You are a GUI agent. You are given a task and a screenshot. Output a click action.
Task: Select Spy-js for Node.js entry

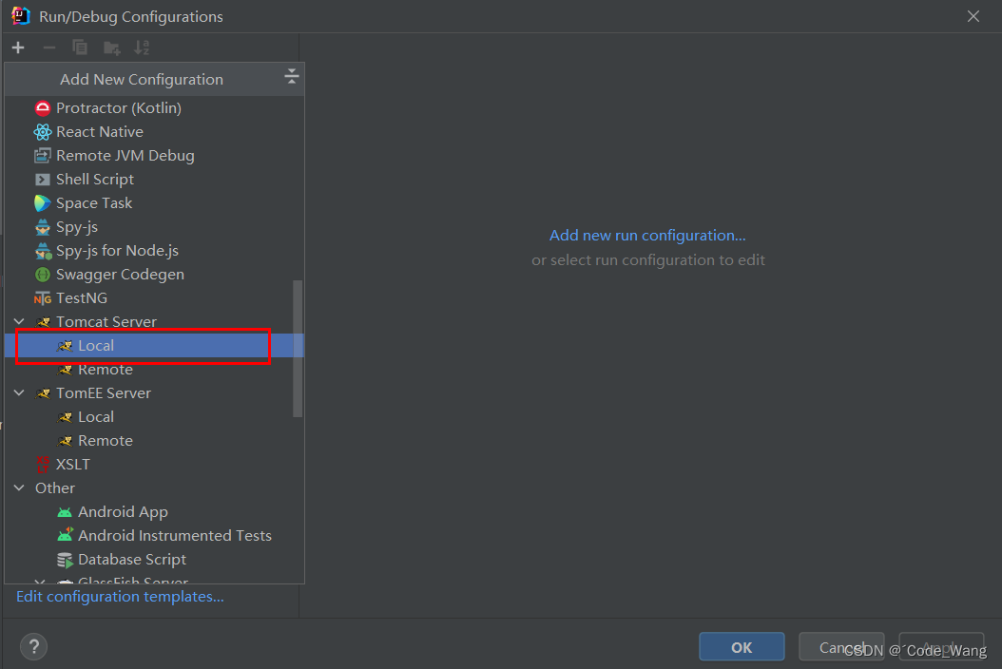click(x=154, y=251)
